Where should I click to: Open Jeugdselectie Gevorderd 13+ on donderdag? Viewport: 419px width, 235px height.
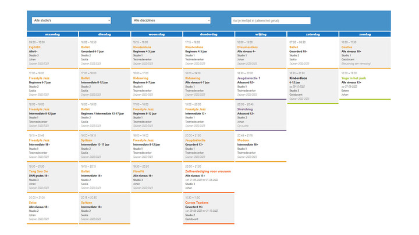click(x=209, y=146)
